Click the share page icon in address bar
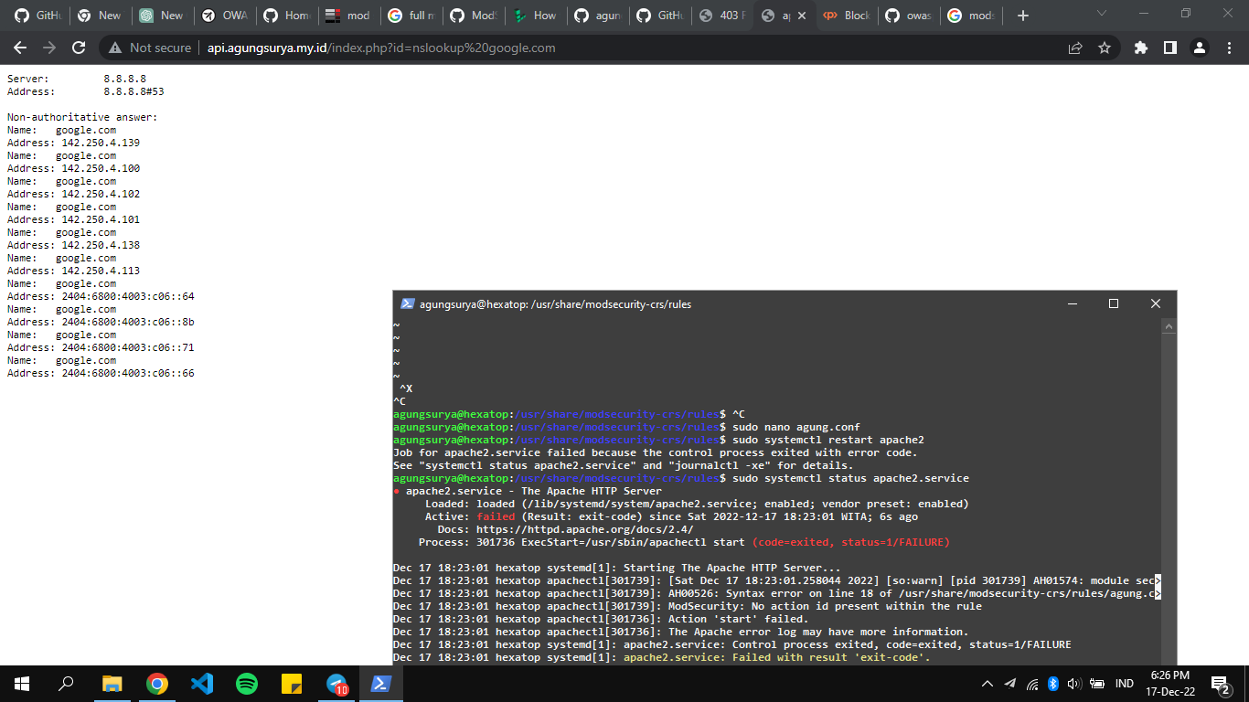This screenshot has height=702, width=1249. pos(1075,48)
